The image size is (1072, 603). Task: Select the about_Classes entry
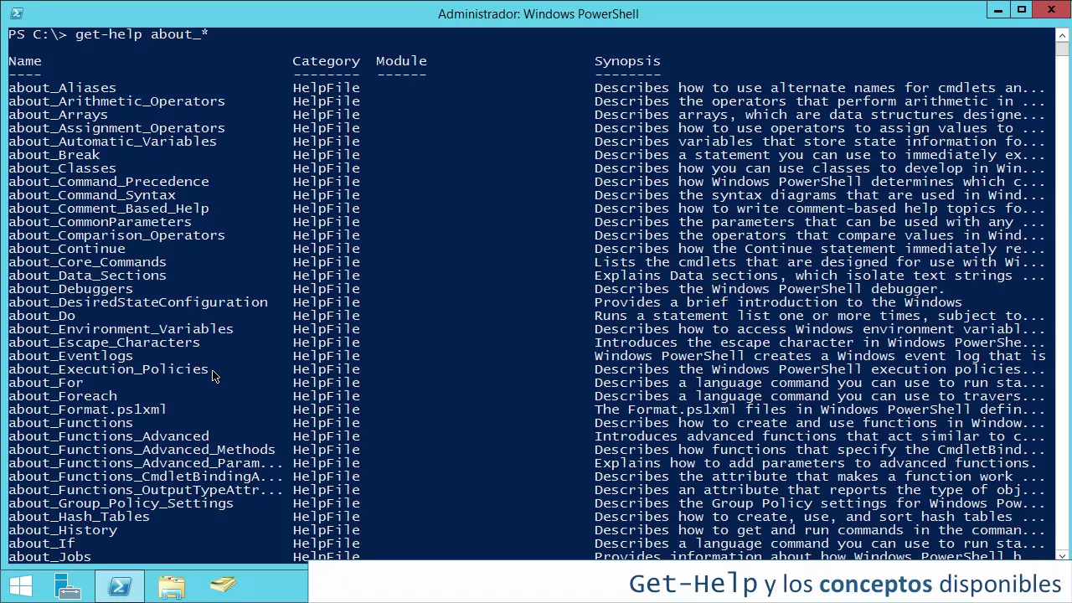point(62,168)
